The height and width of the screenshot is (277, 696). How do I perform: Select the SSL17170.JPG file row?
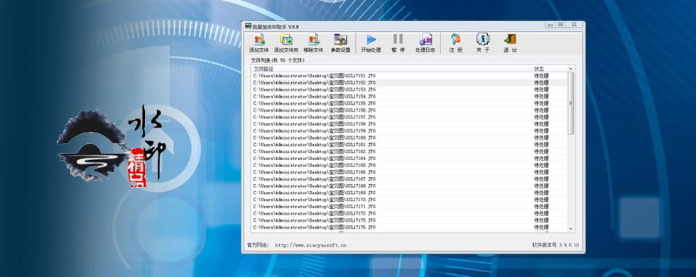[x=409, y=200]
